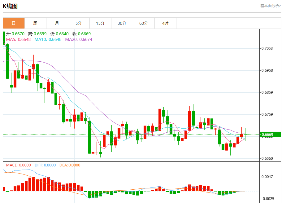Click the latest candlestick at the chart's right edge
286x203 pixels.
[245, 134]
